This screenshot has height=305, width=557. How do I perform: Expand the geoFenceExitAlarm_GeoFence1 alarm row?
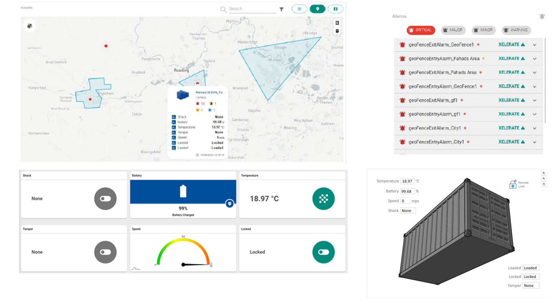[x=535, y=45]
